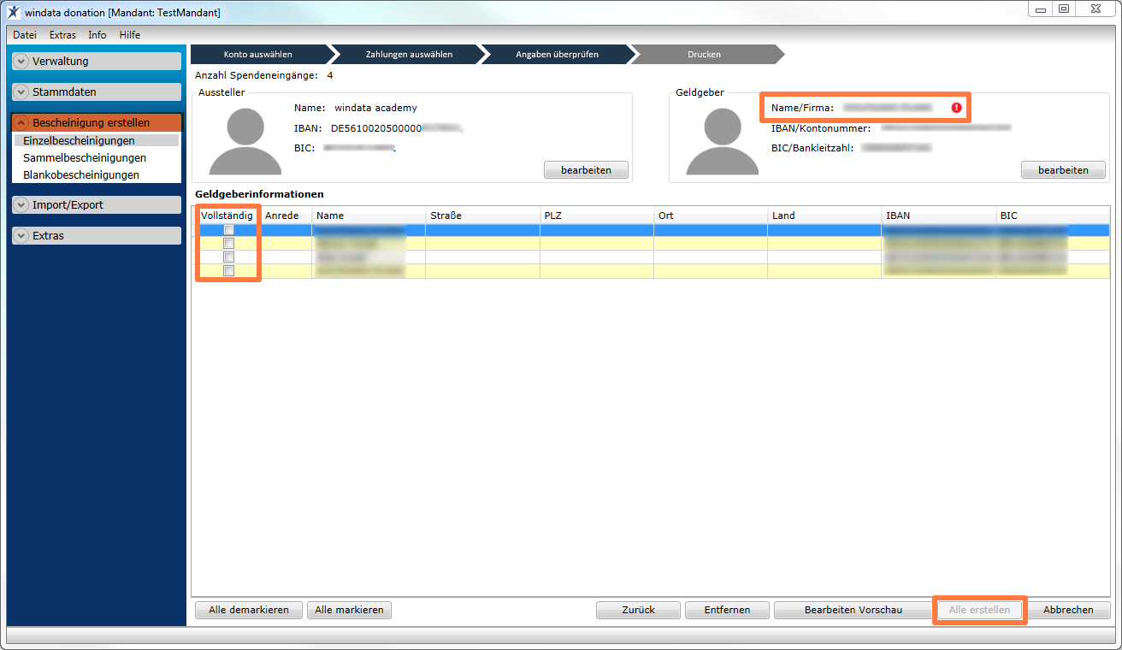Click the Geldgeberinformationen heading
Screen dimensions: 1122x650
(259, 194)
